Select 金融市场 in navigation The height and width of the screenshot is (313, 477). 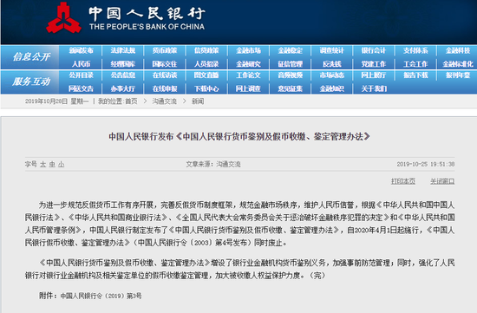[249, 50]
